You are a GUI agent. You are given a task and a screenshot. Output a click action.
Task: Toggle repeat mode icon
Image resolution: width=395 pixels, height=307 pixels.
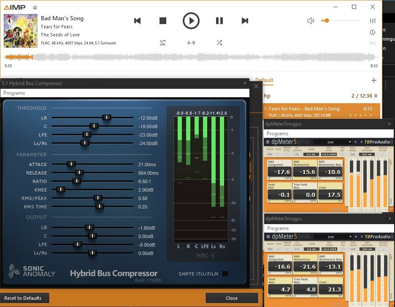point(163,43)
